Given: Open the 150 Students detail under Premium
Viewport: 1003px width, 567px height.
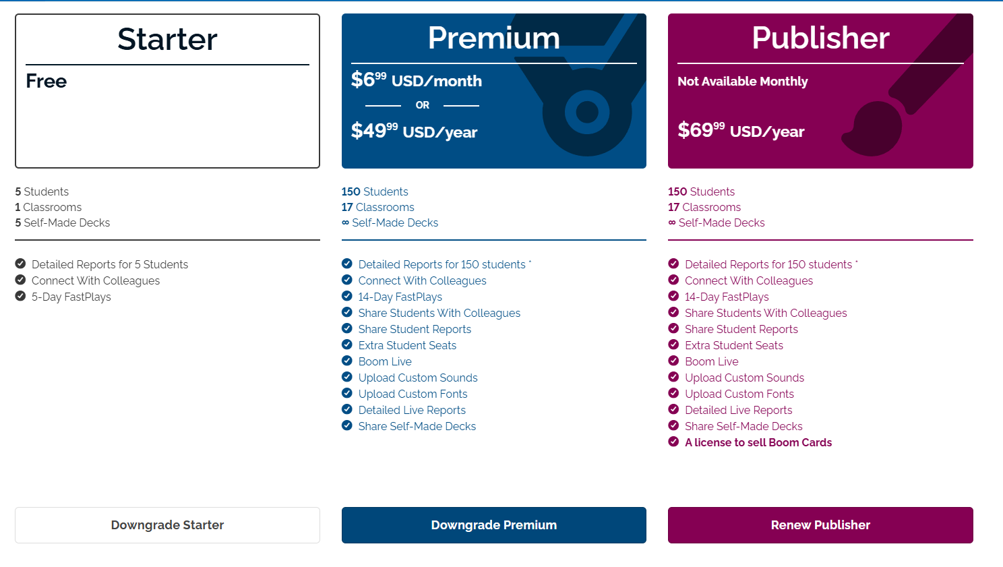Looking at the screenshot, I should point(375,191).
